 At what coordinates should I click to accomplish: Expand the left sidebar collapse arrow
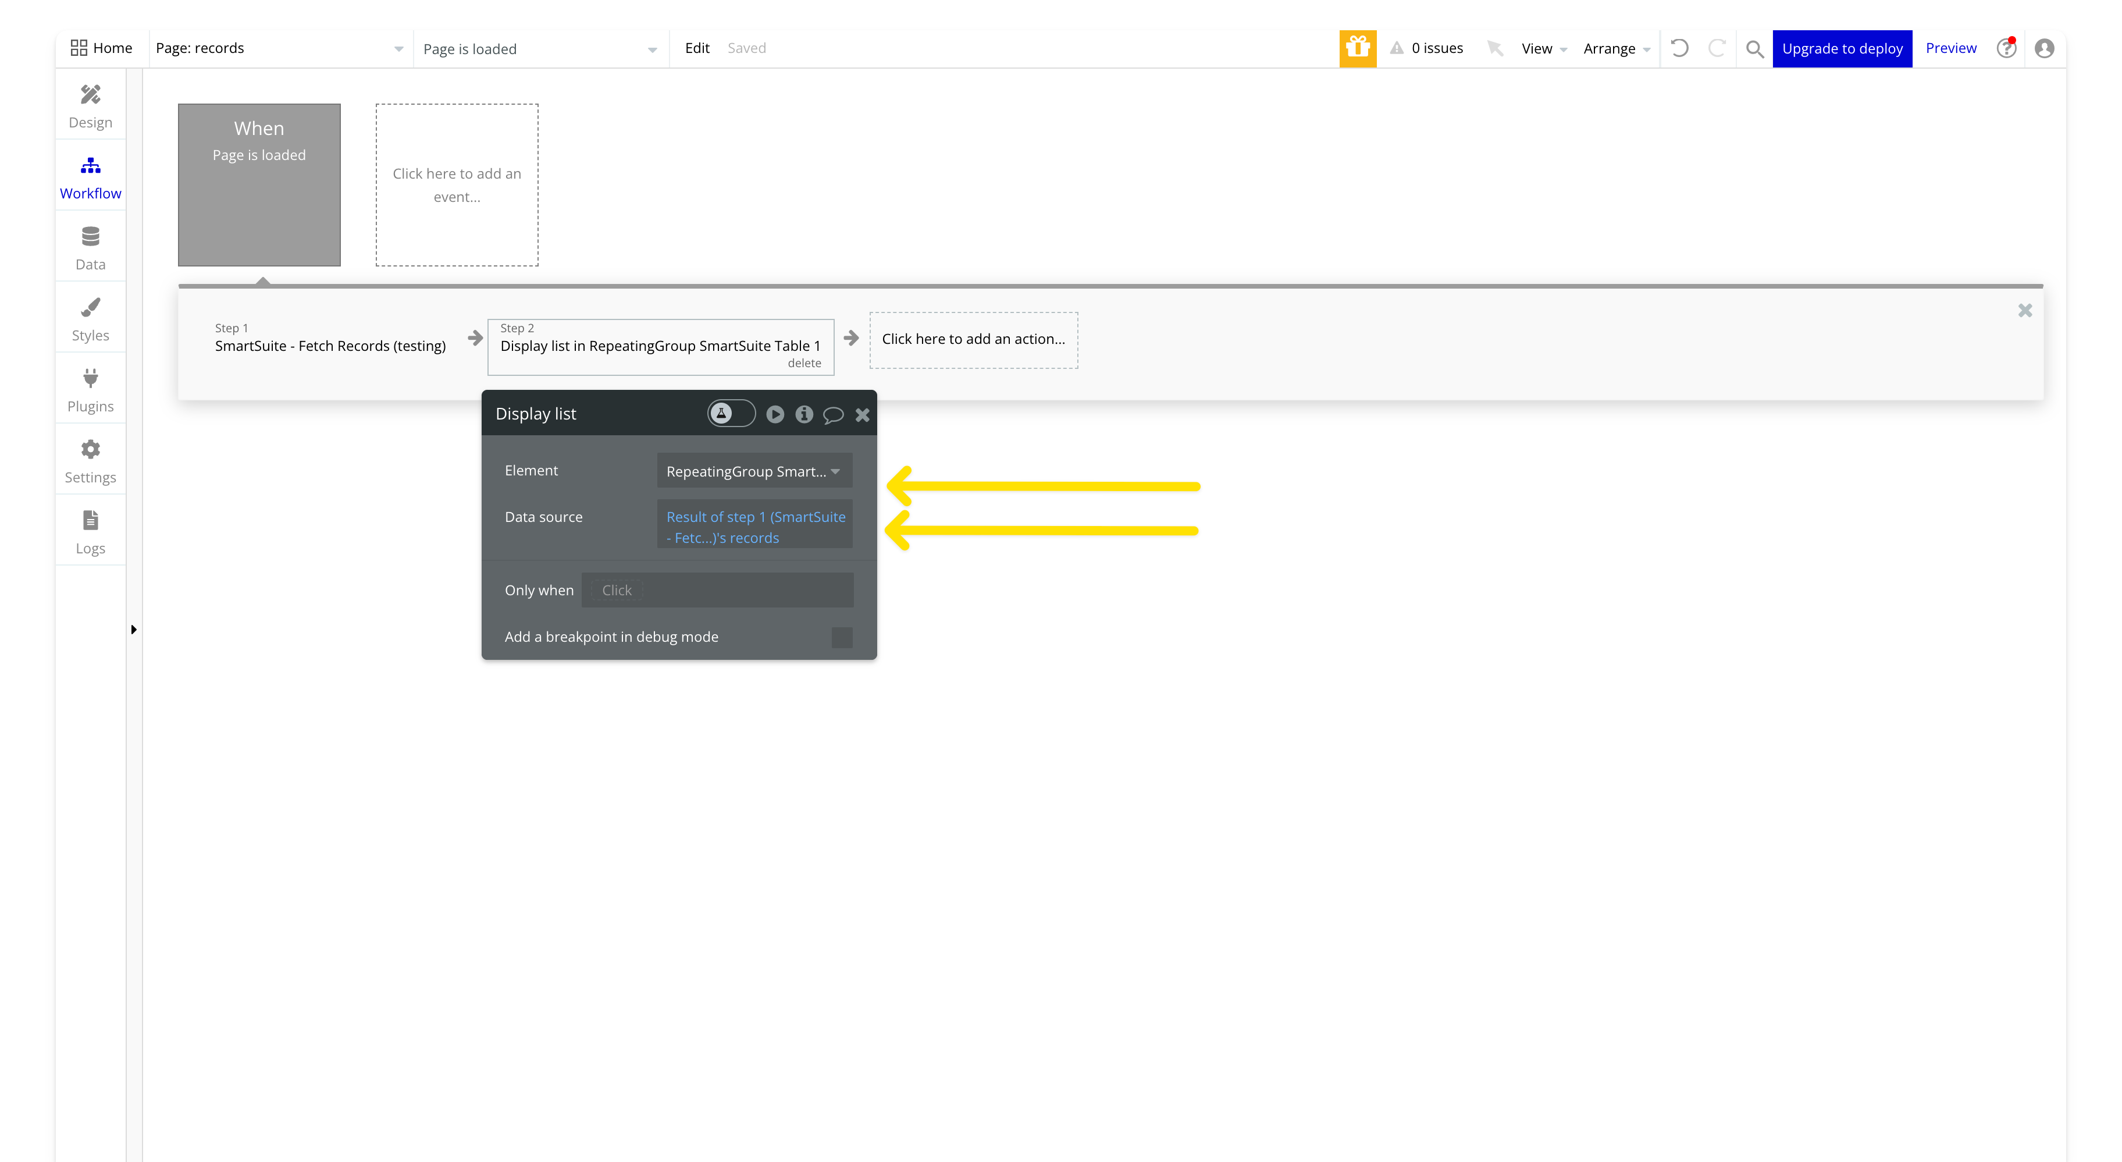(133, 630)
